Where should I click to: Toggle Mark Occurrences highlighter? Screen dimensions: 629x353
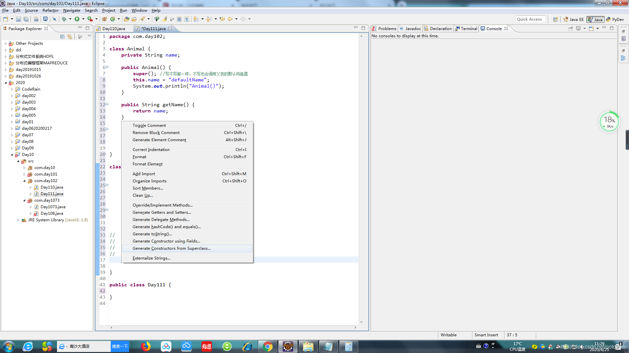pos(164,19)
